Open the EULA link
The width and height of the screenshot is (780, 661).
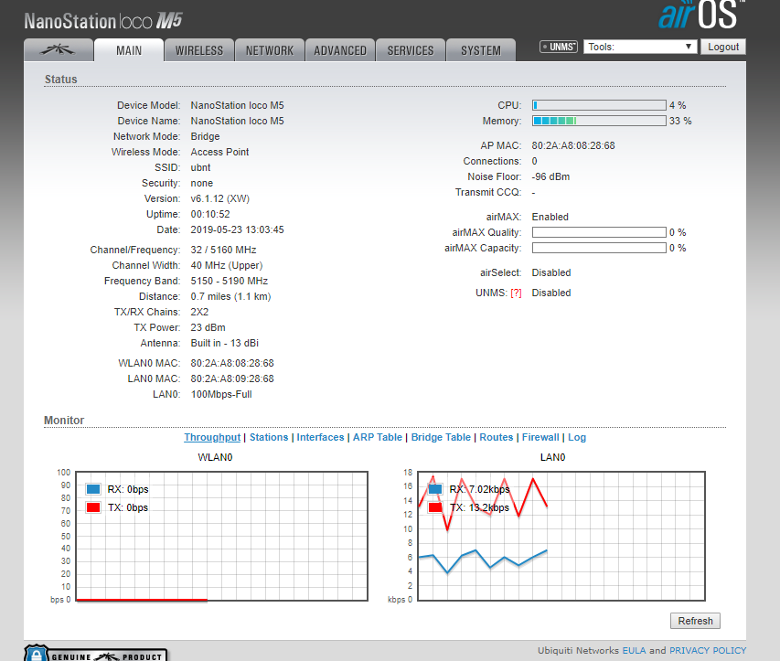pyautogui.click(x=634, y=651)
